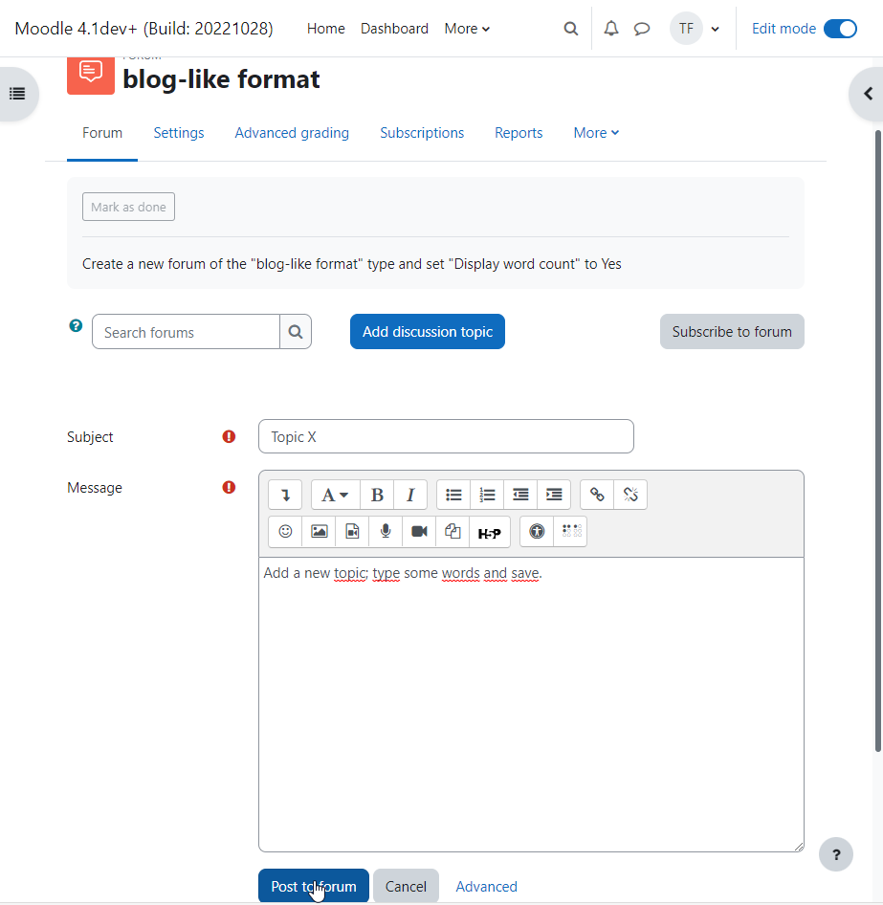The height and width of the screenshot is (905, 883).
Task: Open the course index drawer icon
Action: coord(17,94)
